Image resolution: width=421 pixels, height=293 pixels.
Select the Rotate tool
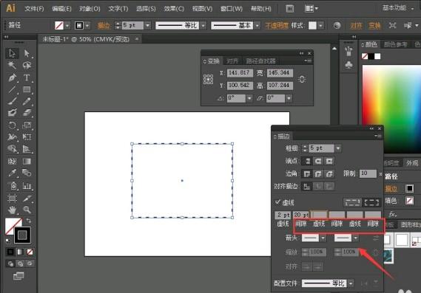coord(12,125)
